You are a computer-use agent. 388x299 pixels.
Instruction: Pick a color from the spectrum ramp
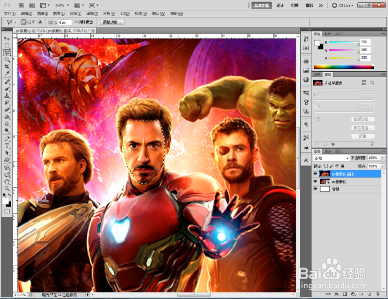click(x=344, y=67)
